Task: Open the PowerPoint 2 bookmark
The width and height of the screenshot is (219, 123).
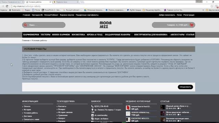Action: [x=51, y=10]
